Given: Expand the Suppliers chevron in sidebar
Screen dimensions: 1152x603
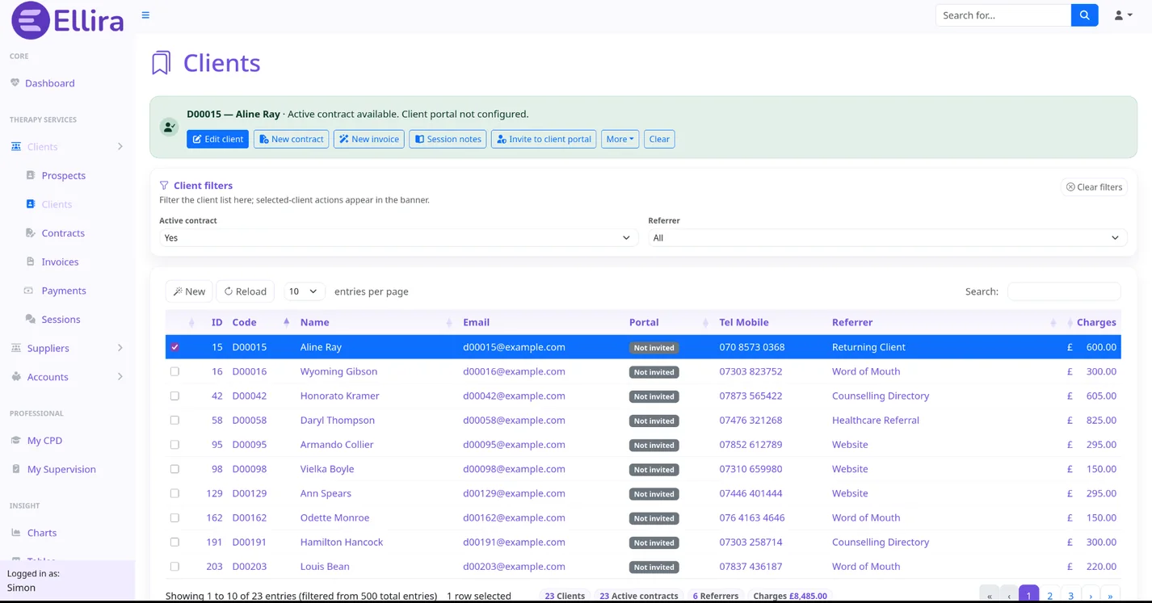Looking at the screenshot, I should 120,348.
